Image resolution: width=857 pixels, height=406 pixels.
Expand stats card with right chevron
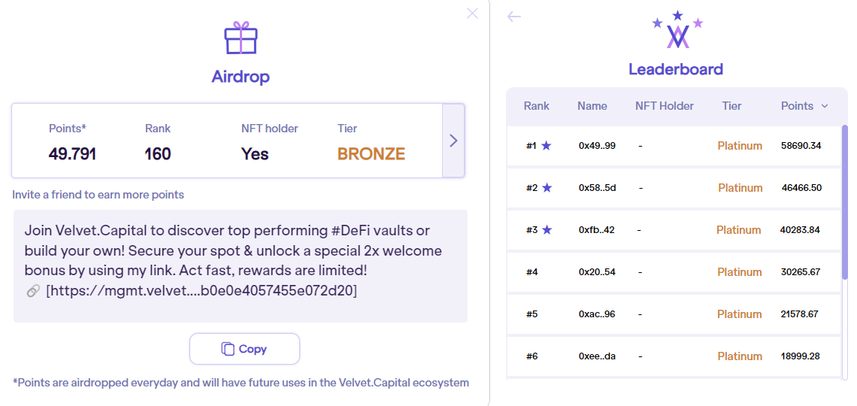point(453,141)
